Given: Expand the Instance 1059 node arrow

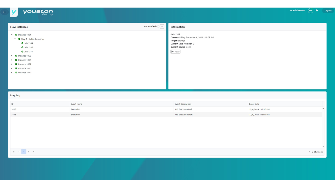Looking at the screenshot, I should coord(12,72).
